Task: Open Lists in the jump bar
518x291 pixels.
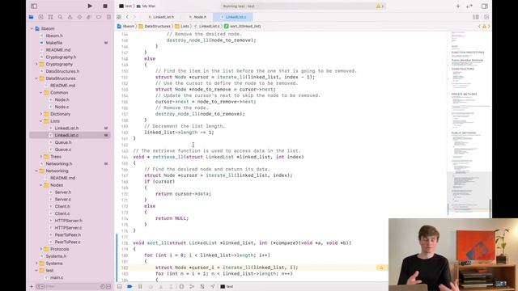Action: [x=182, y=26]
